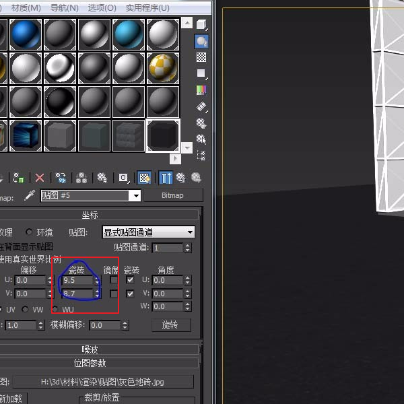Open the 导航(N) menu

coord(64,8)
